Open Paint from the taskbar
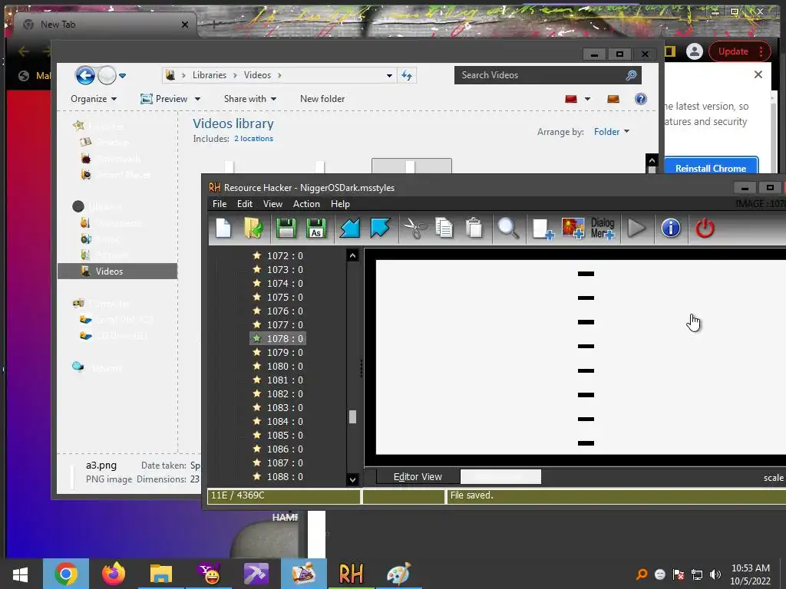The height and width of the screenshot is (589, 786). [398, 574]
